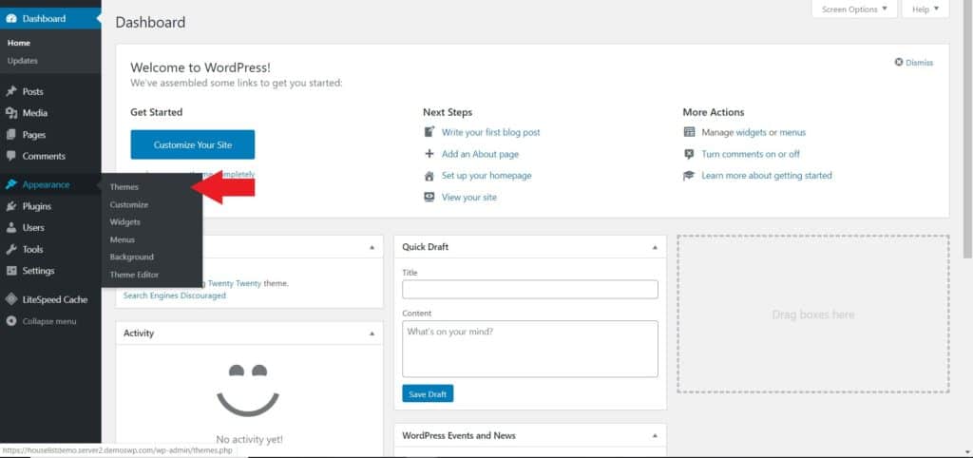The image size is (973, 458).
Task: Select Menus in Appearance submenu
Action: point(123,239)
